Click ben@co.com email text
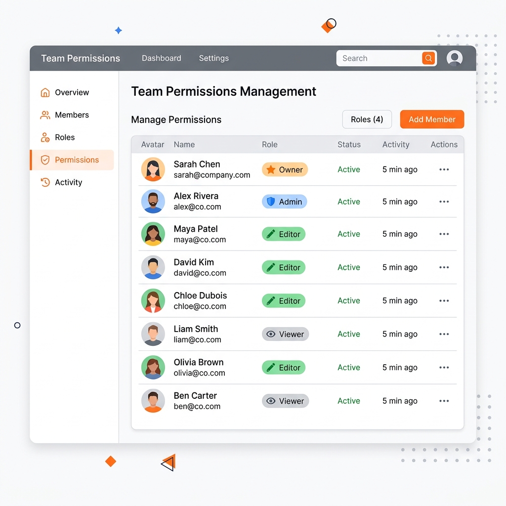 (197, 407)
